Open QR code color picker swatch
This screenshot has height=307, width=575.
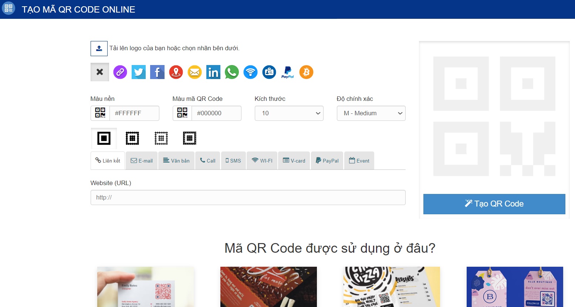tap(182, 113)
